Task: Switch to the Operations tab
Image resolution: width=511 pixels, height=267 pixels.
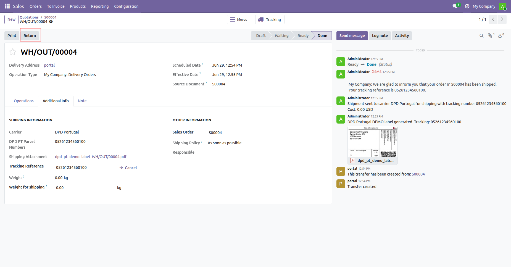Action: (x=24, y=101)
